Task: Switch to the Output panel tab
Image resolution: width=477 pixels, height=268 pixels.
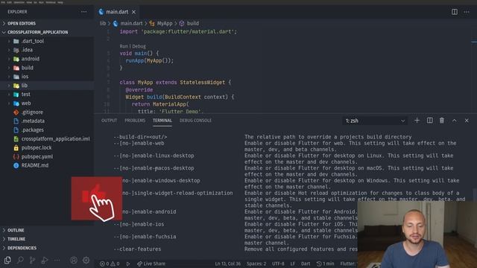Action: pyautogui.click(x=110, y=121)
